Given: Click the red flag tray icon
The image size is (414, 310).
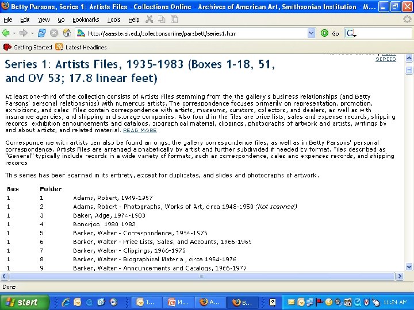Looking at the screenshot, I should point(320,302).
